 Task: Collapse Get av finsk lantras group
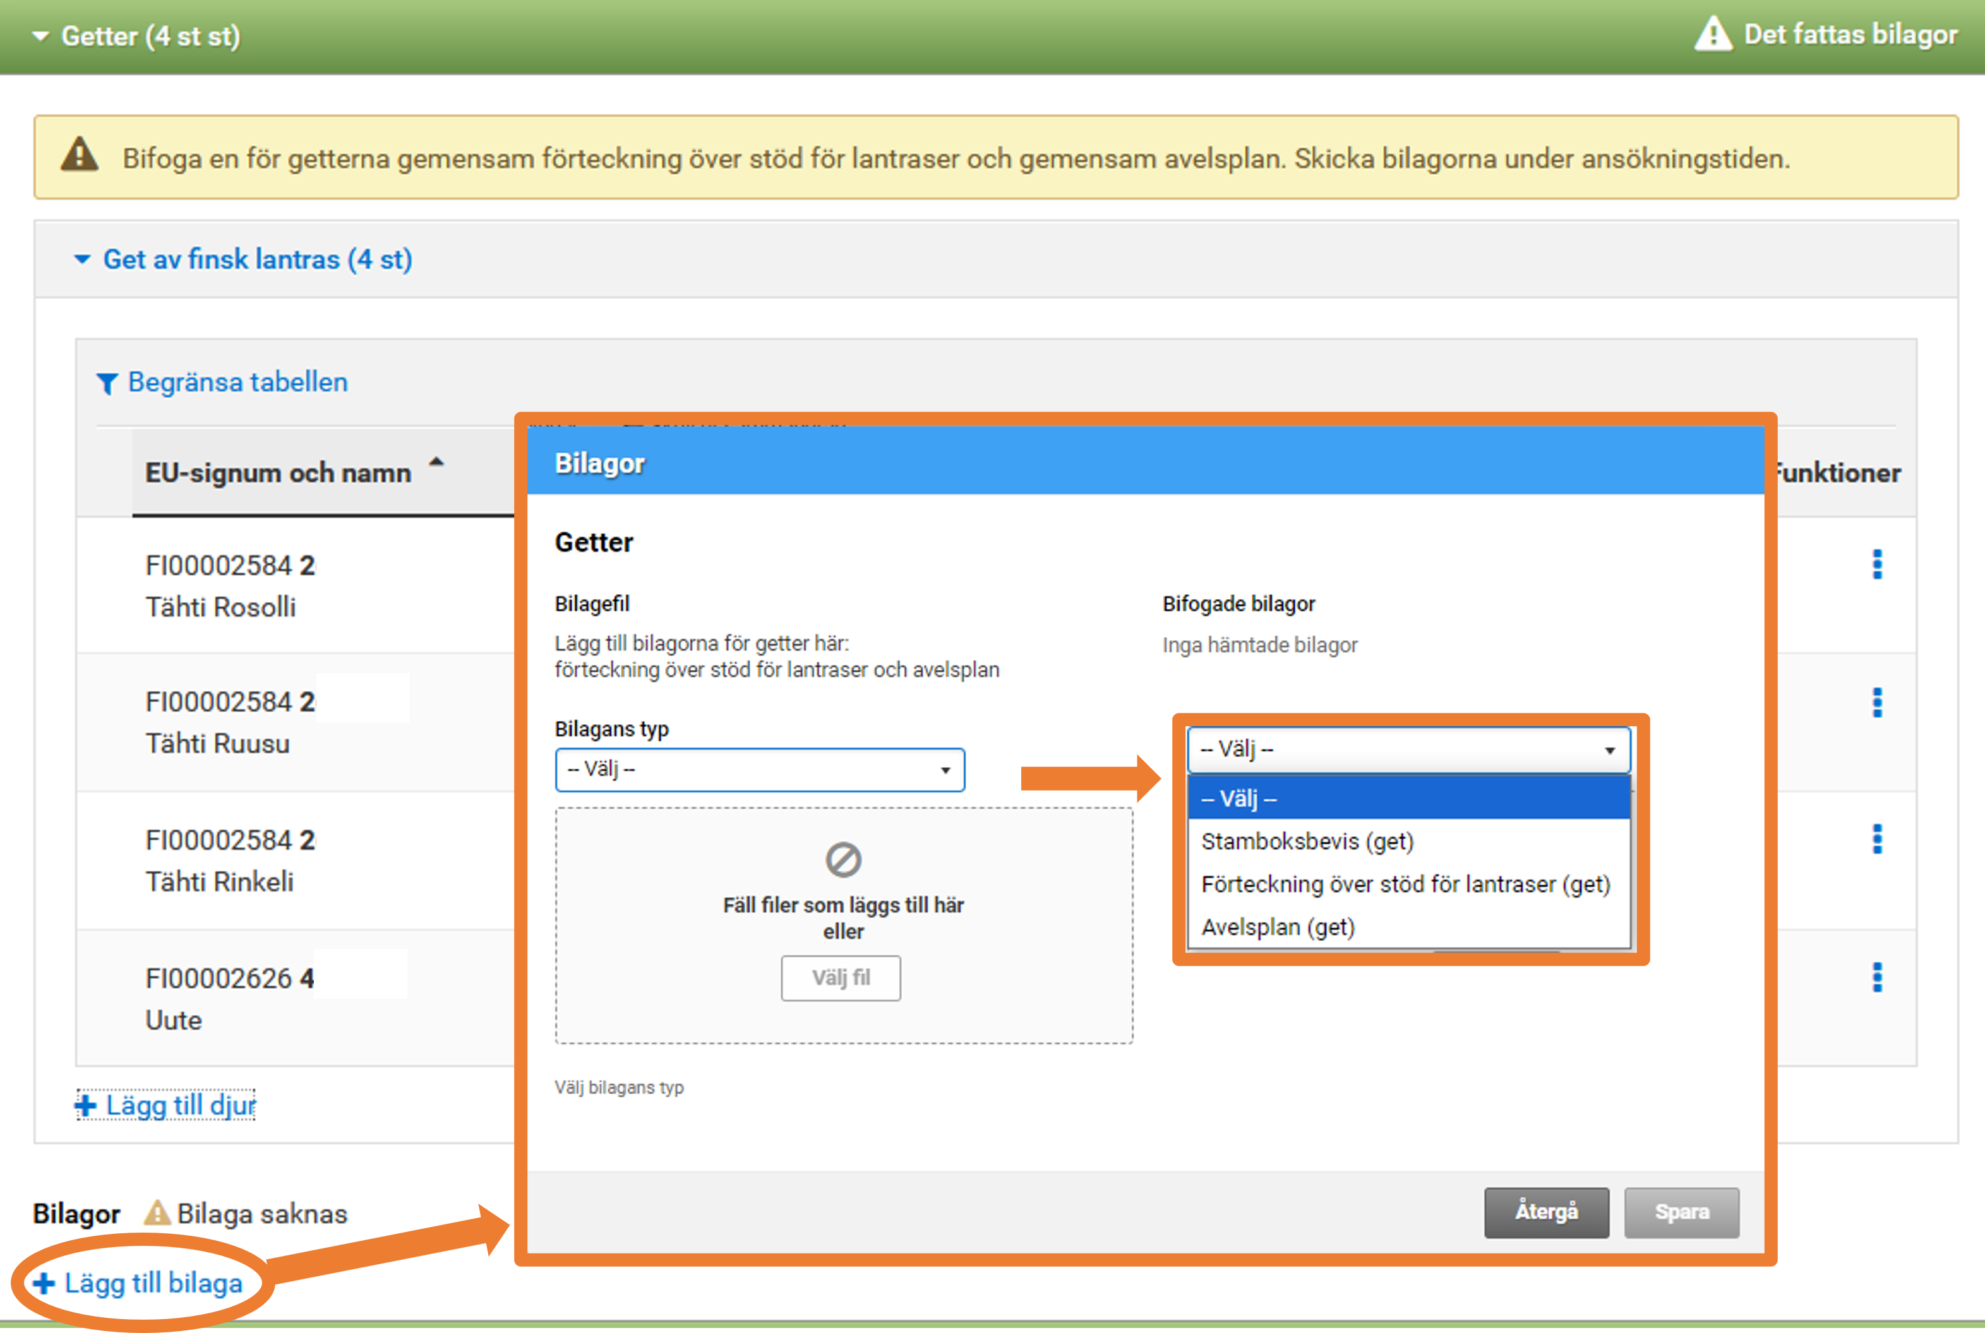(x=81, y=260)
